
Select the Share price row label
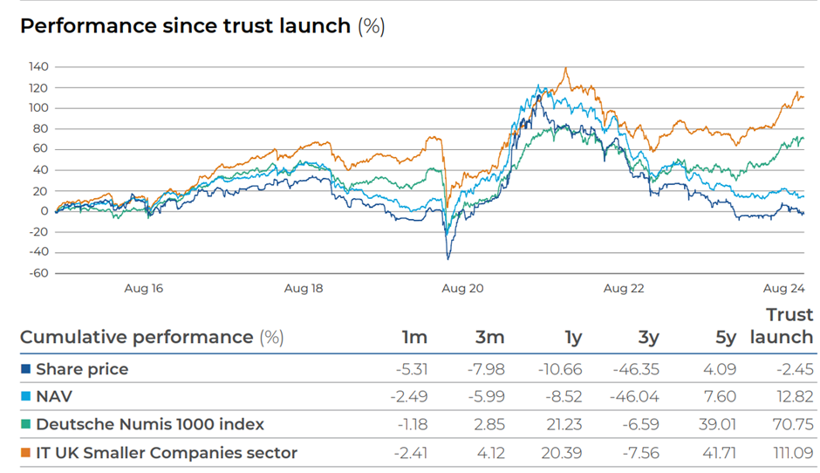[82, 369]
